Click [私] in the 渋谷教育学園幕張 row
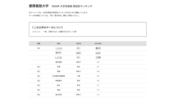The width and height of the screenshot is (176, 99). tap(38, 76)
